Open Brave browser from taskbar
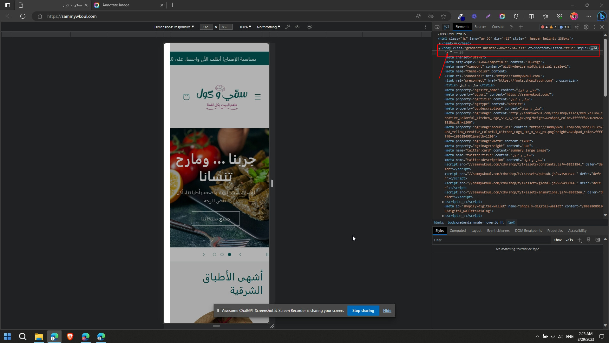The image size is (609, 343). (70, 337)
